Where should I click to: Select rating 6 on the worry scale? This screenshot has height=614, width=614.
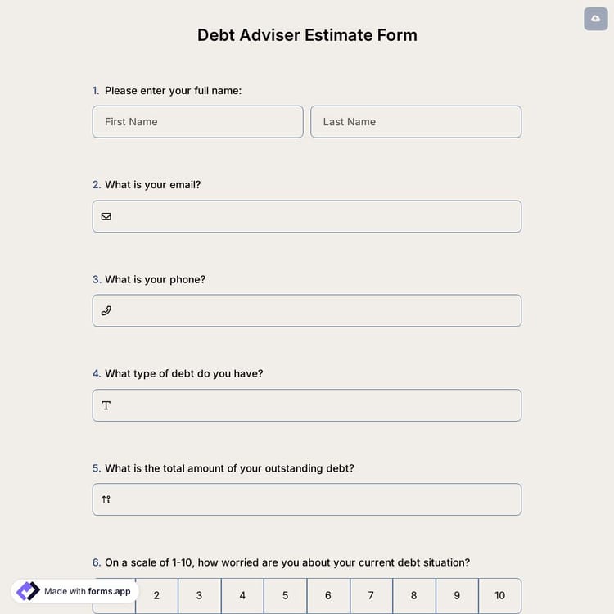(x=328, y=596)
